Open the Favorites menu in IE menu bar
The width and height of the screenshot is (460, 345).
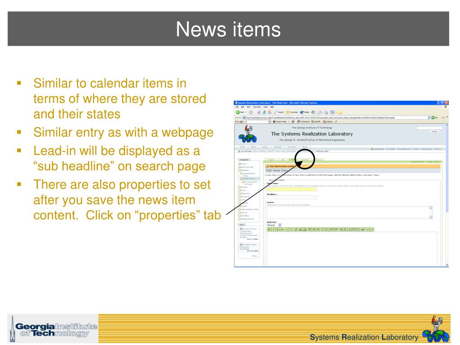pos(257,107)
